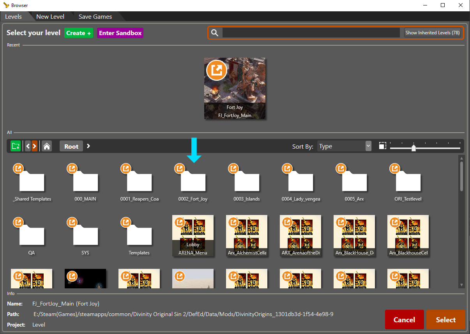Image resolution: width=470 pixels, height=334 pixels.
Task: Switch to the New Level tab
Action: pos(50,16)
